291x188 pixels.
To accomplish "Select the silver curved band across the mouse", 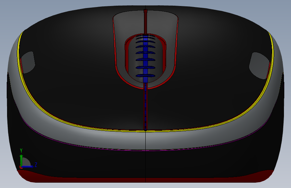I will (x=146, y=140).
